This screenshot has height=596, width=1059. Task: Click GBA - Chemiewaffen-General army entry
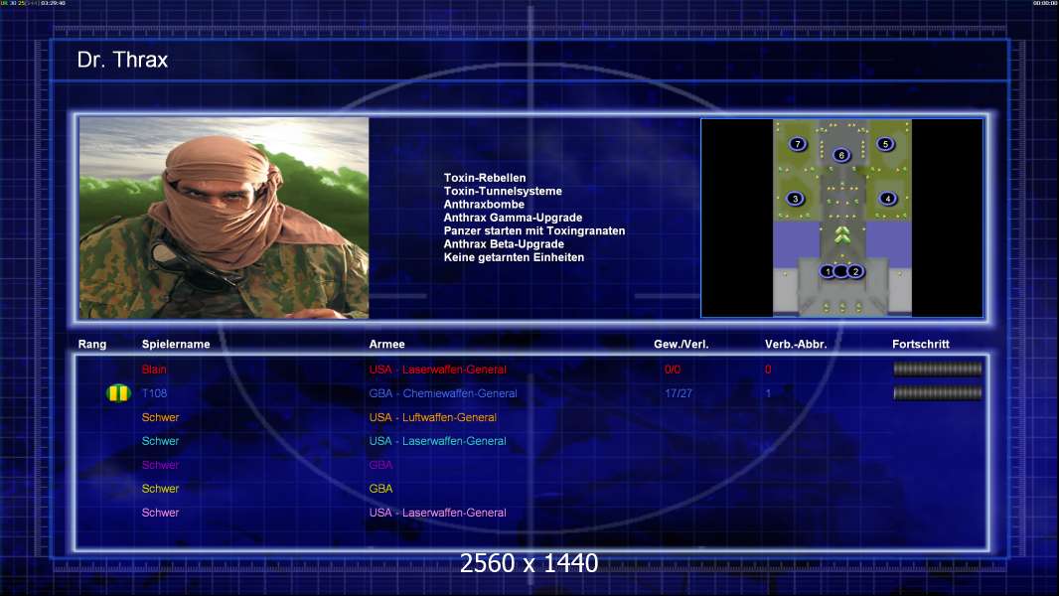point(443,393)
